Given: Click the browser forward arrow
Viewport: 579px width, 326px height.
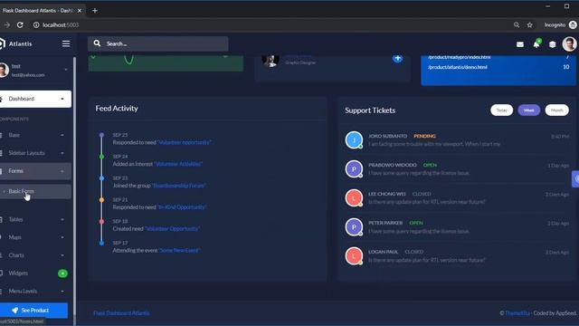Looking at the screenshot, I should 6,24.
